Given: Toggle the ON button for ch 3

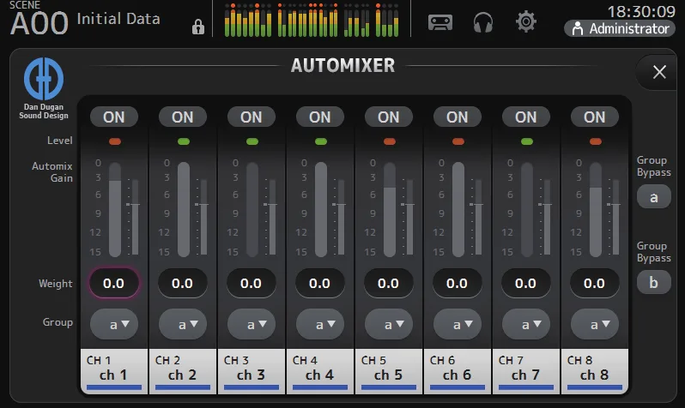Looking at the screenshot, I should click(252, 117).
